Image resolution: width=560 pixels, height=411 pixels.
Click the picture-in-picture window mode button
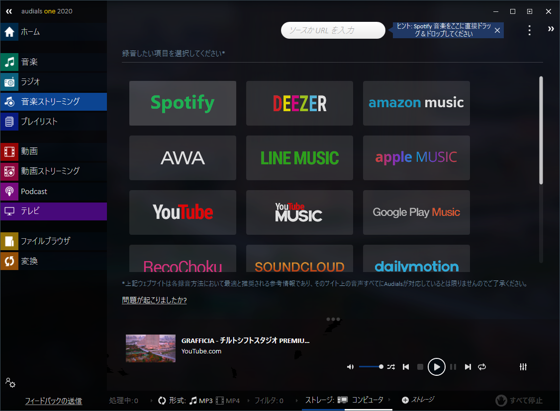pyautogui.click(x=530, y=11)
